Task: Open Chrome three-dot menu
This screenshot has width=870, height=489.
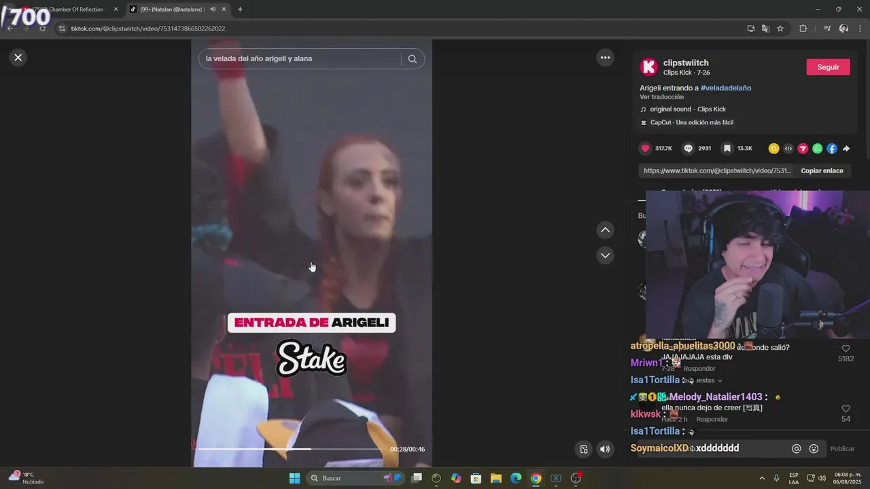Action: (x=860, y=29)
